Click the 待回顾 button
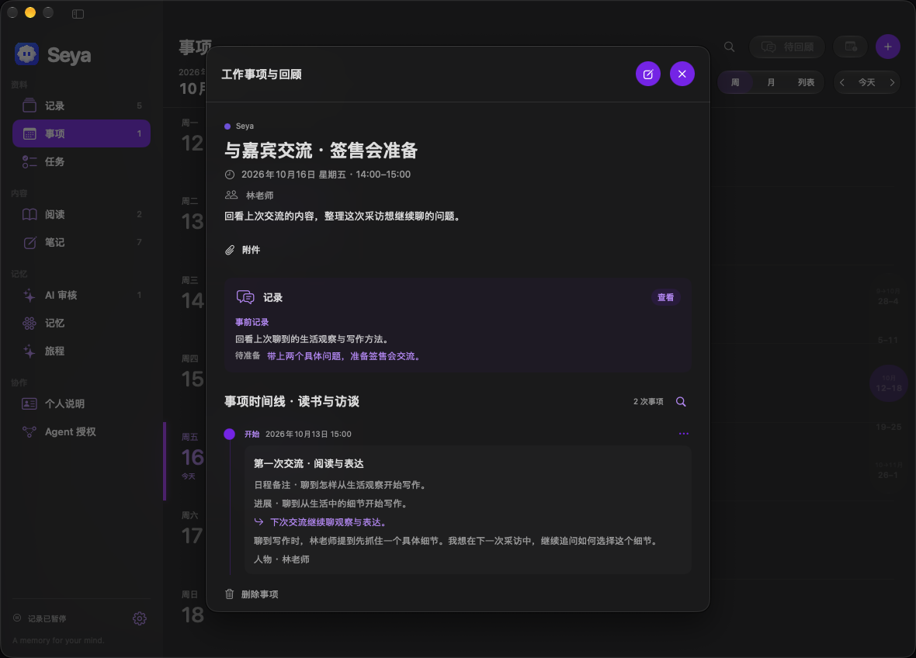The image size is (916, 658). [787, 47]
